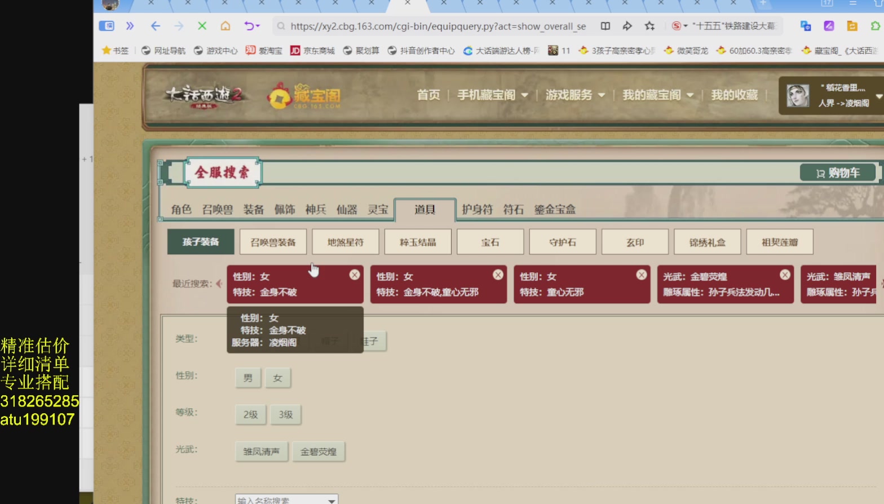The height and width of the screenshot is (504, 884).
Task: Go back with the browser back arrow
Action: click(156, 26)
